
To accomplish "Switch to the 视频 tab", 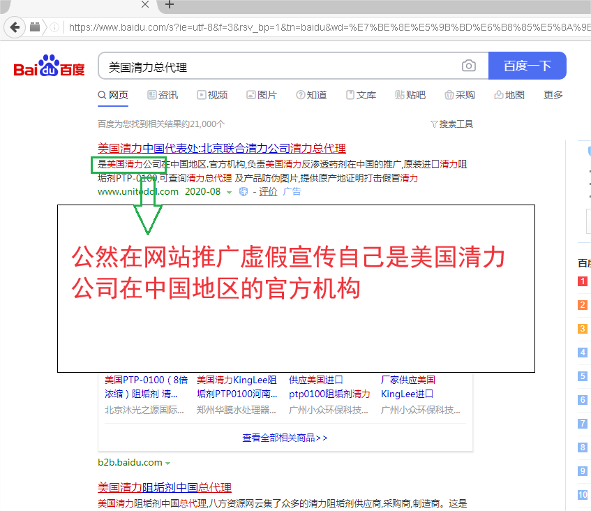I will pyautogui.click(x=213, y=95).
